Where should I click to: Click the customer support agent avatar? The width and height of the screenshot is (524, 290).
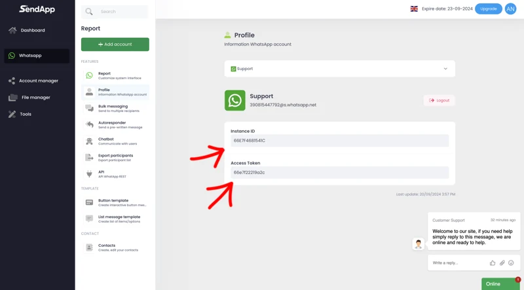click(418, 244)
